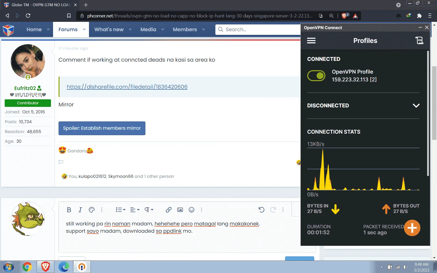This screenshot has height=273, width=437.
Task: Expand the Home dropdown arrow
Action: (x=48, y=29)
